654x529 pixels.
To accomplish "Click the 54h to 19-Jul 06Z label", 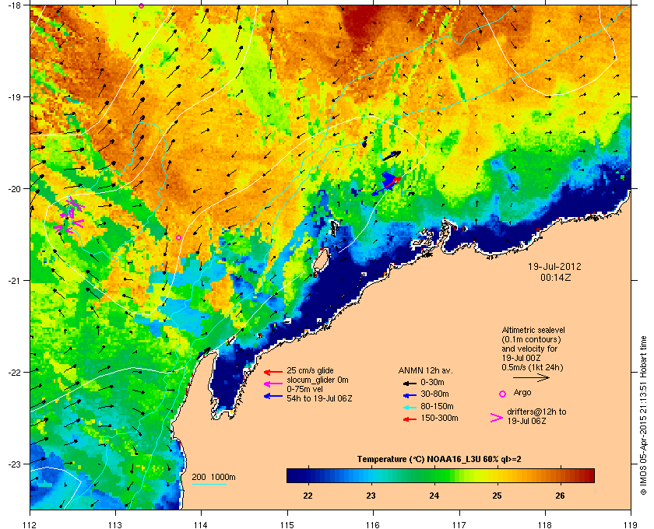I will point(319,398).
